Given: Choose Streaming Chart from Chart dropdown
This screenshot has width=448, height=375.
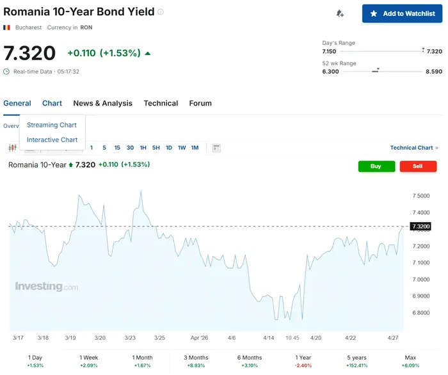Looking at the screenshot, I should click(52, 125).
